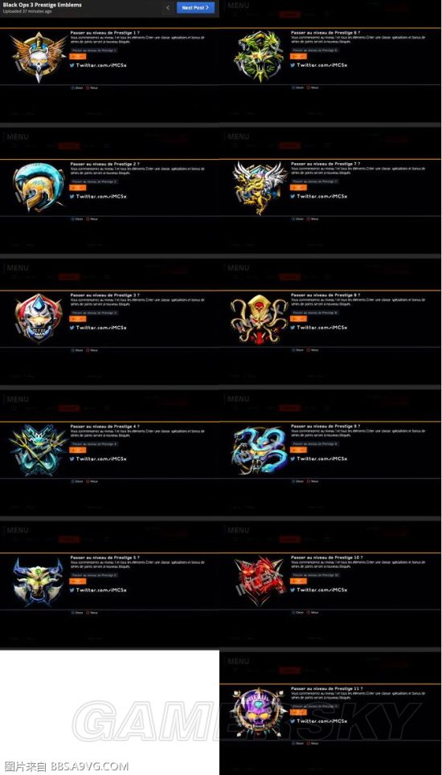Click the Next Post button
The height and width of the screenshot is (775, 442).
point(195,7)
